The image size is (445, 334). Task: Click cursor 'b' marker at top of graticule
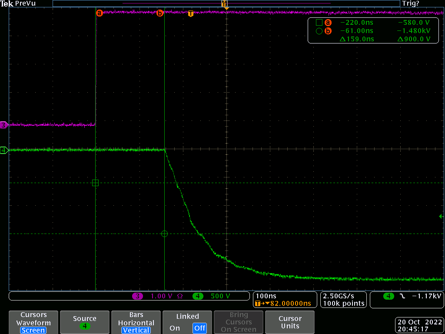[159, 13]
